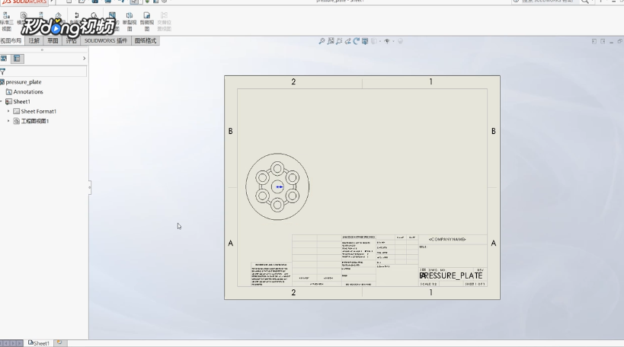The height and width of the screenshot is (347, 624).
Task: Click the Model View tool icon
Action: 23,16
